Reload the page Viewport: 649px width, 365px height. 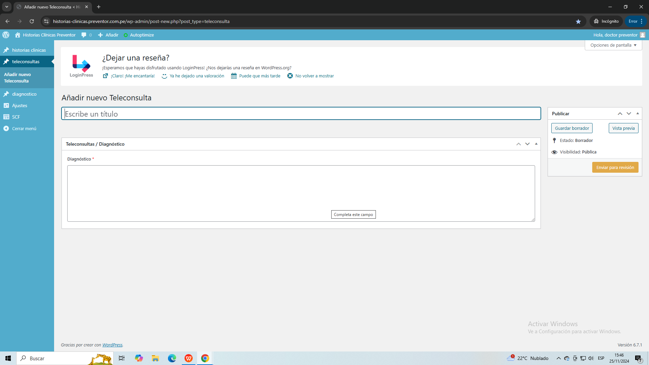32,21
